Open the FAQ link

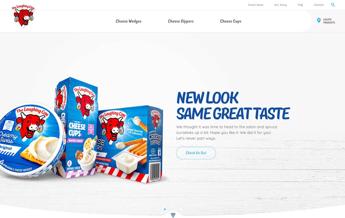click(x=300, y=5)
